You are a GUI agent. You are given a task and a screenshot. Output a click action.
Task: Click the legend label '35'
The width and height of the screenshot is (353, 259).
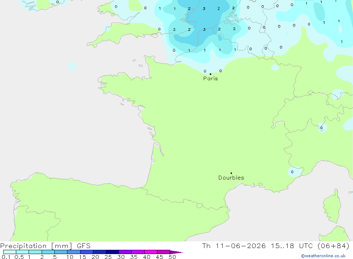coord(134,257)
